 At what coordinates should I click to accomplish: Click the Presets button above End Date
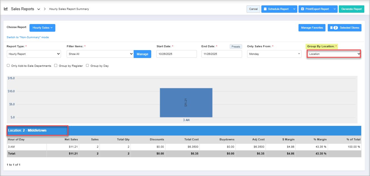click(236, 47)
